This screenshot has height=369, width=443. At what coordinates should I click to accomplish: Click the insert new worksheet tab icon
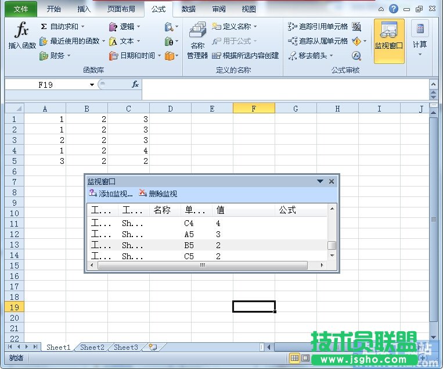click(x=153, y=347)
